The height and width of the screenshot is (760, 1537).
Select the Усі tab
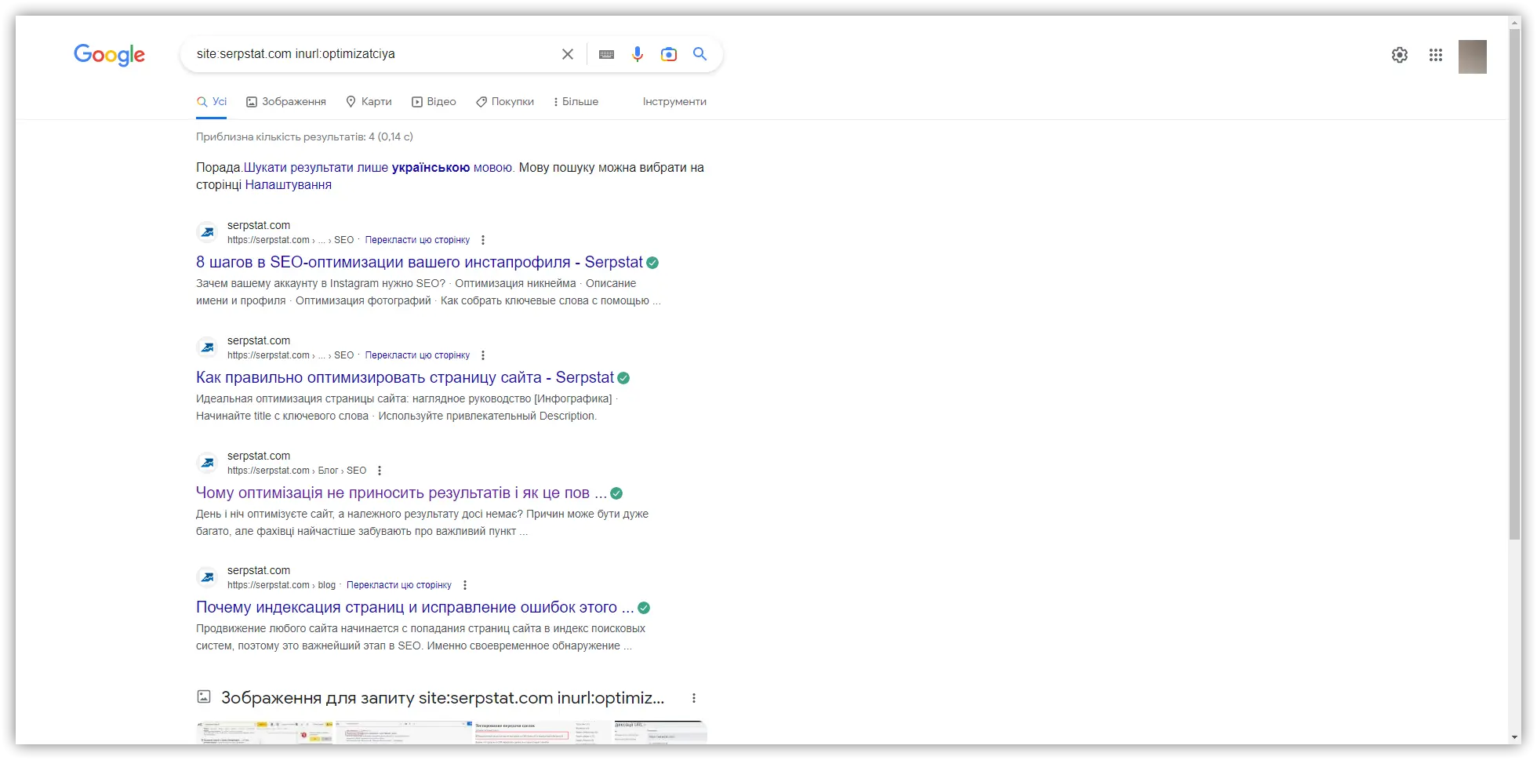pos(212,102)
